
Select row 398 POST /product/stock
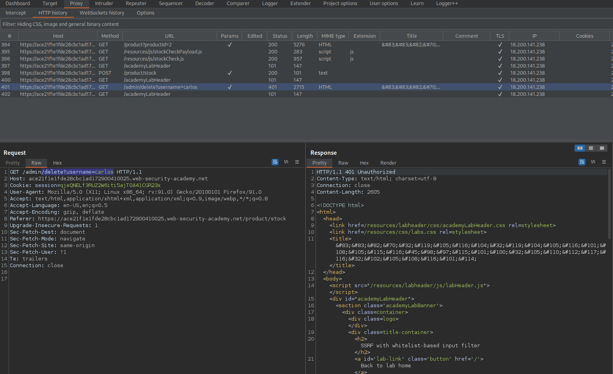click(306, 73)
